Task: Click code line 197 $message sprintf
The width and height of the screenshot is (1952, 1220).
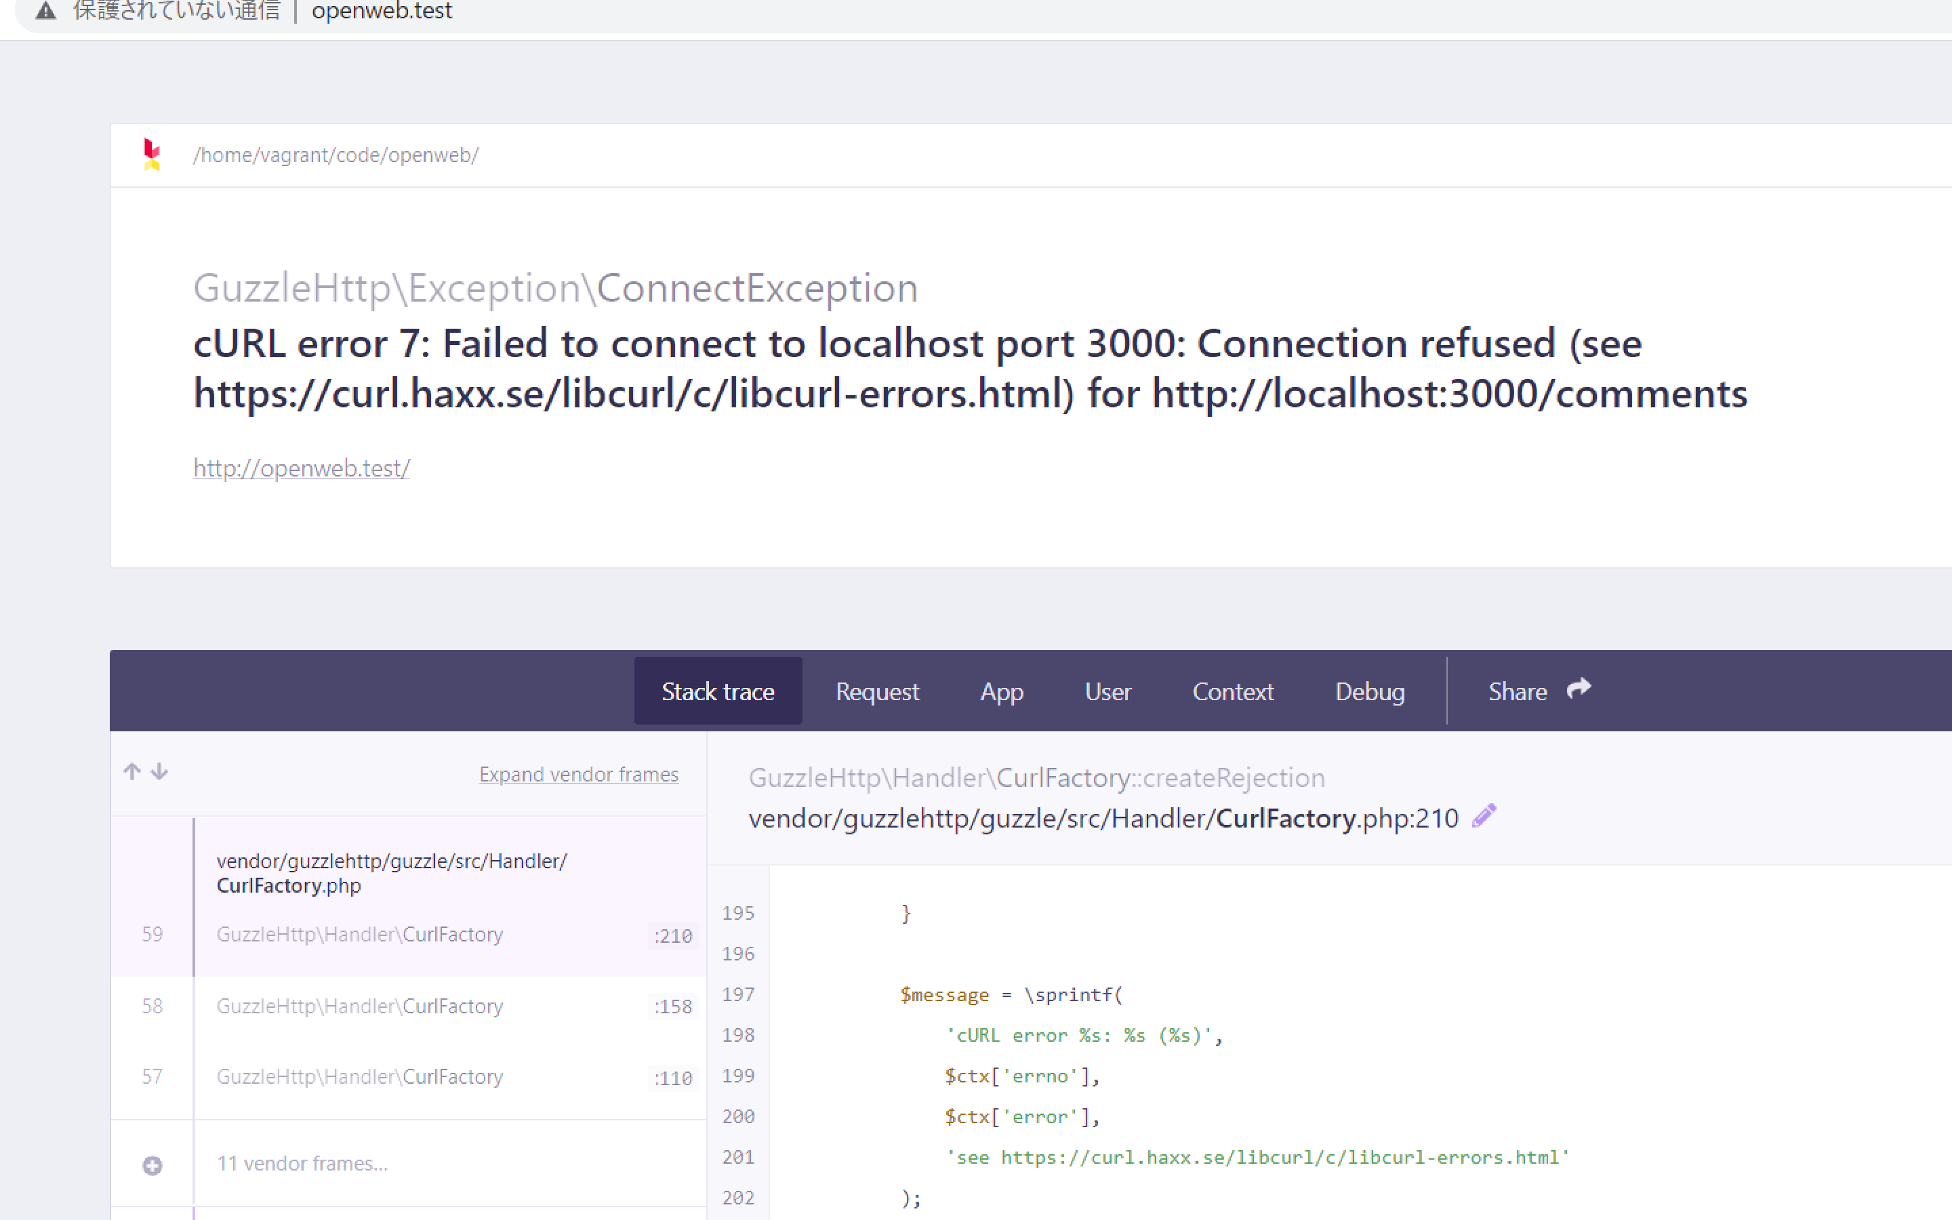Action: (x=1011, y=994)
